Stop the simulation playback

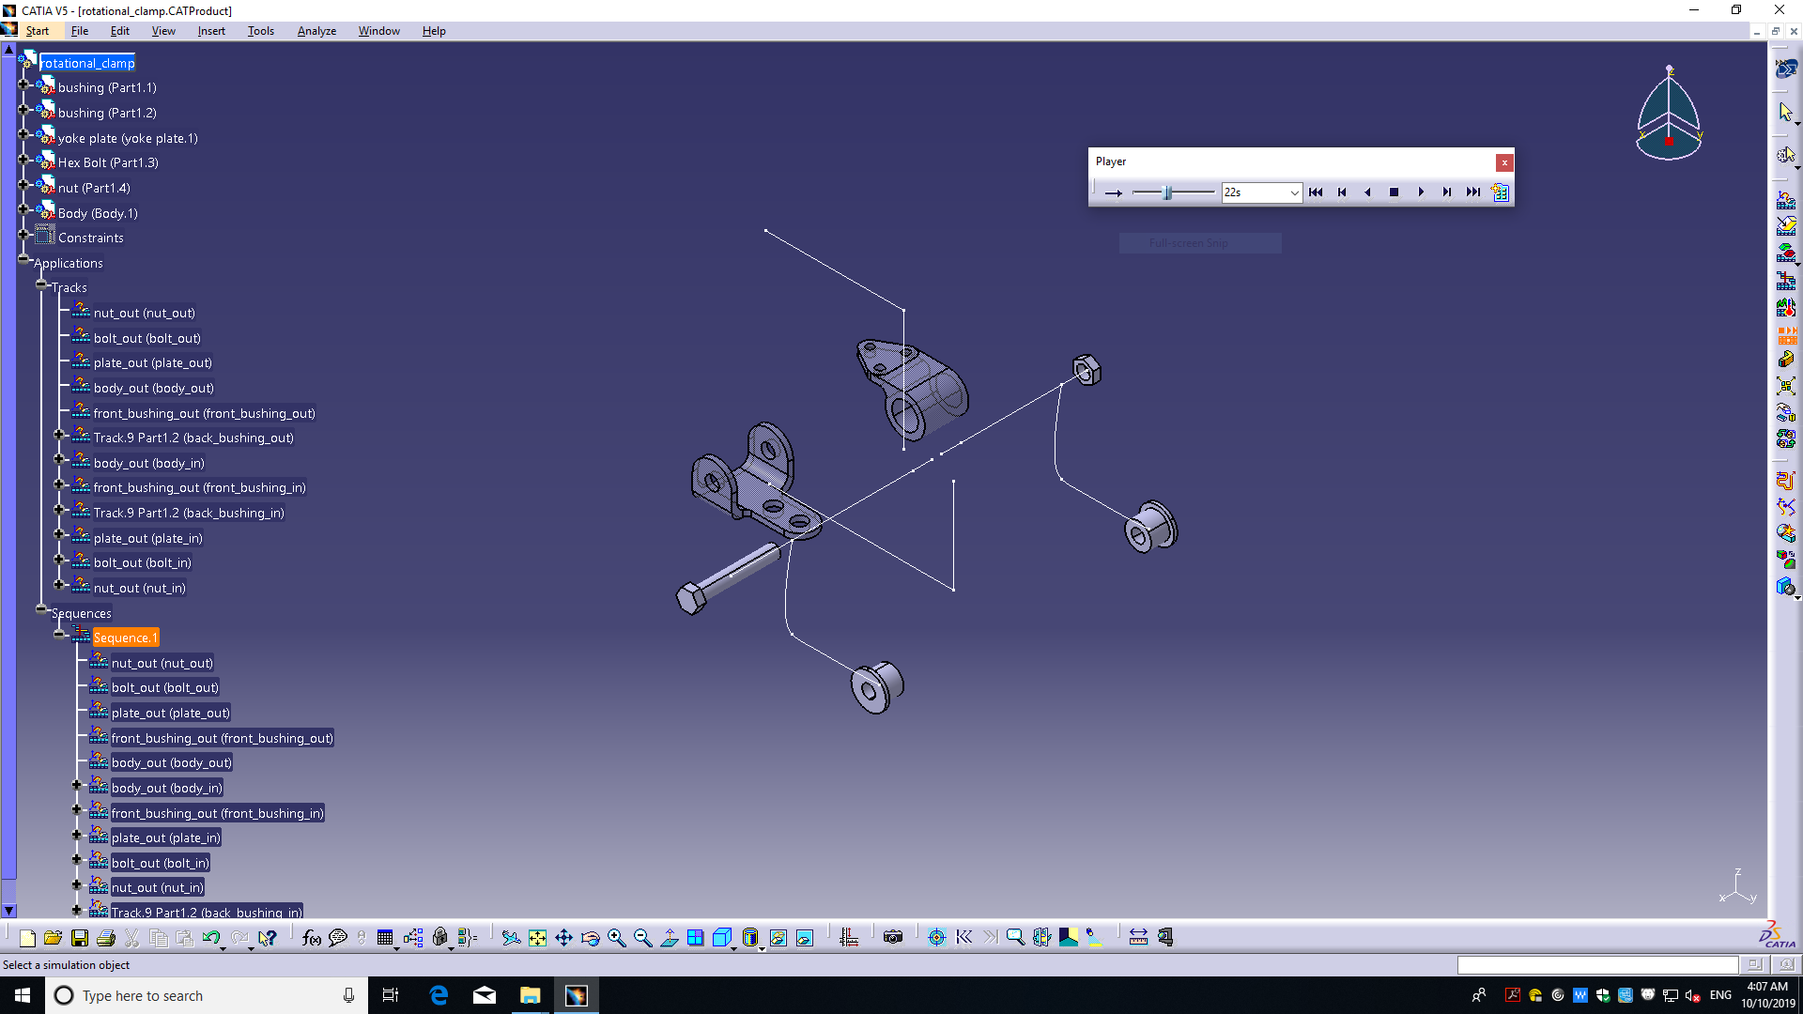click(1395, 192)
